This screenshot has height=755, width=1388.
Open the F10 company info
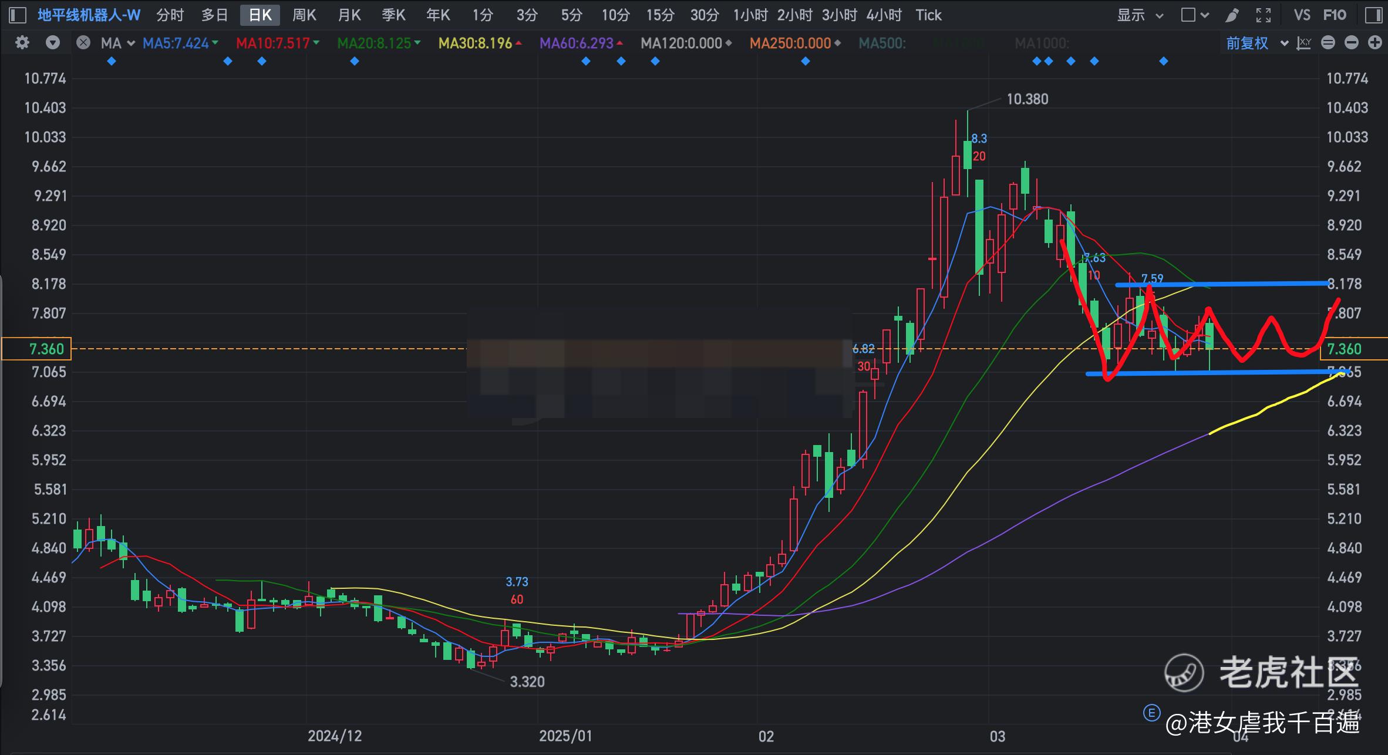(1335, 15)
